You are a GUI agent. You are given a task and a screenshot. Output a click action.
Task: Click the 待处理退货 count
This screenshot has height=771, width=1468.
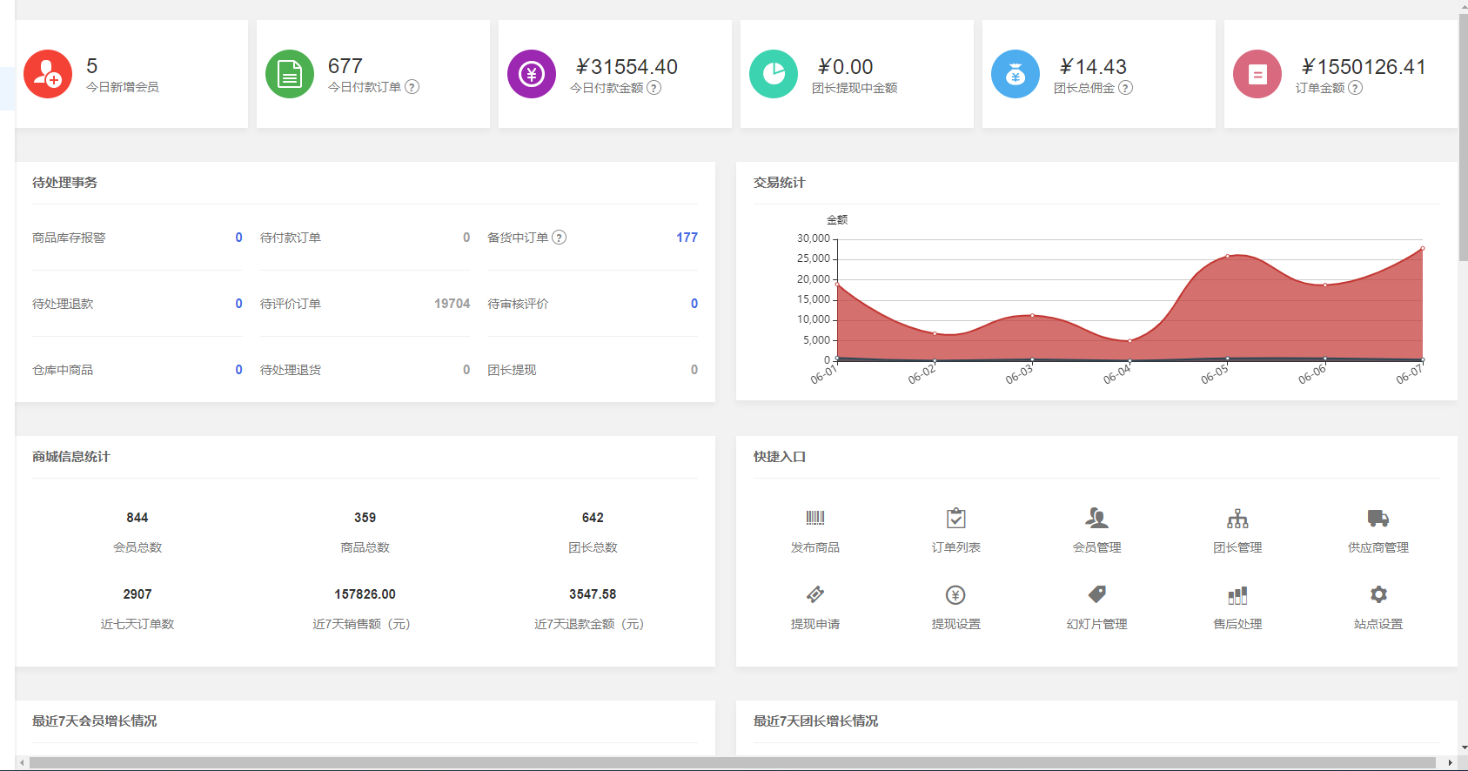click(466, 370)
